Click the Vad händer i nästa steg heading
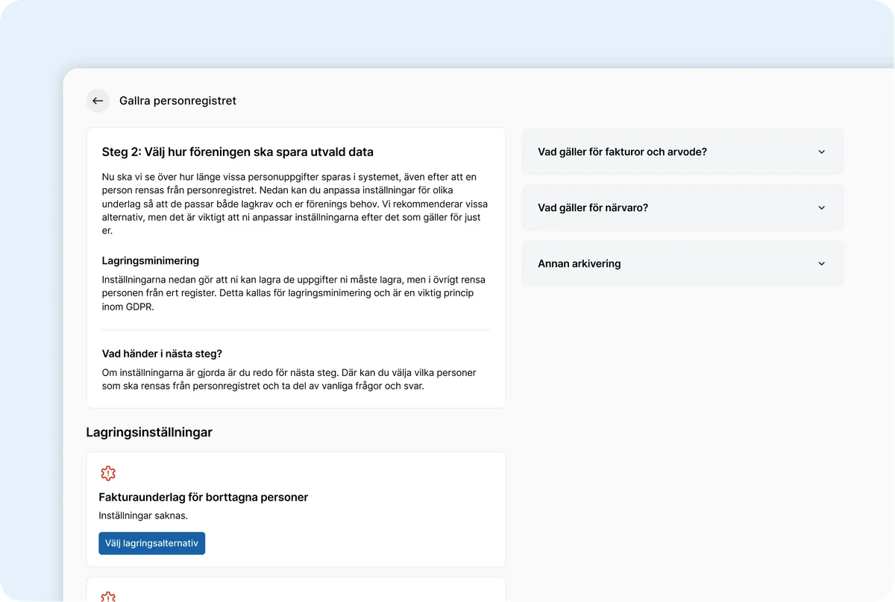895x602 pixels. click(x=162, y=354)
